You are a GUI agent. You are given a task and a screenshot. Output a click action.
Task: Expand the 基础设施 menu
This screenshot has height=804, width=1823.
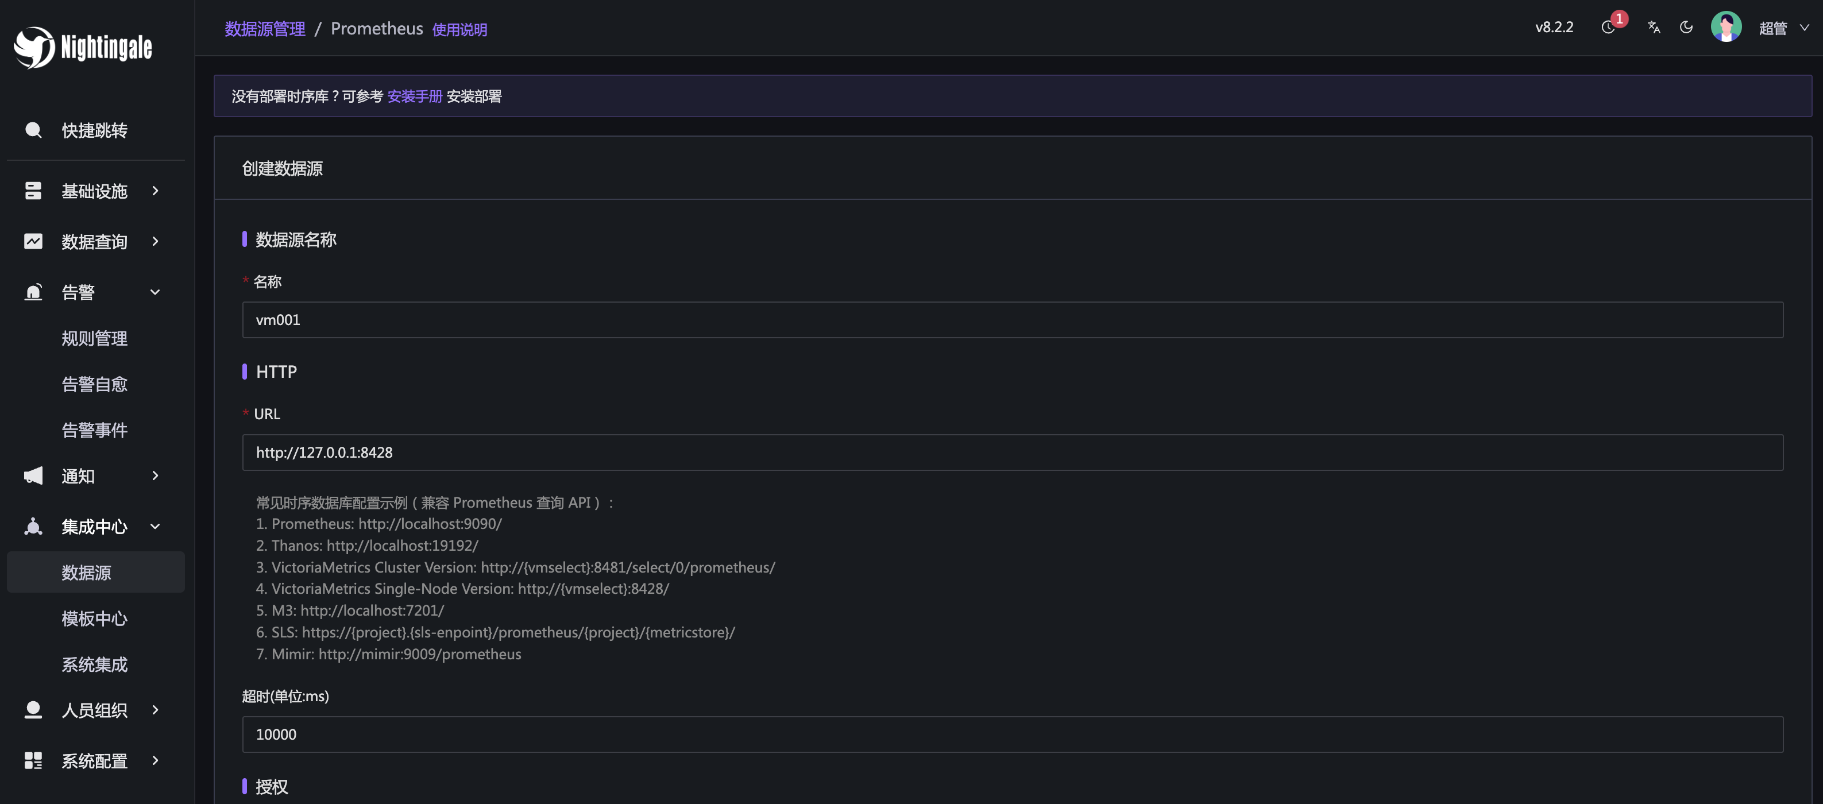pos(94,191)
